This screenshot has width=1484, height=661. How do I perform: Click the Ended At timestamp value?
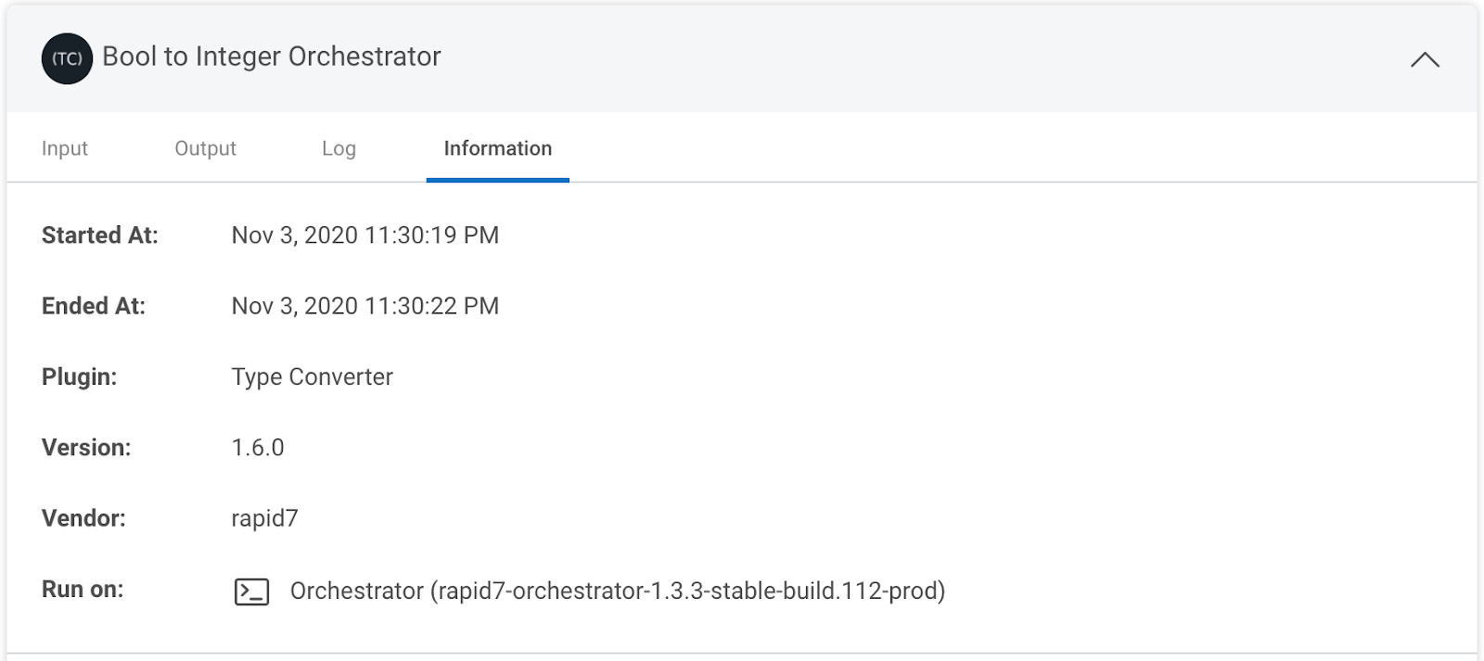pyautogui.click(x=365, y=306)
